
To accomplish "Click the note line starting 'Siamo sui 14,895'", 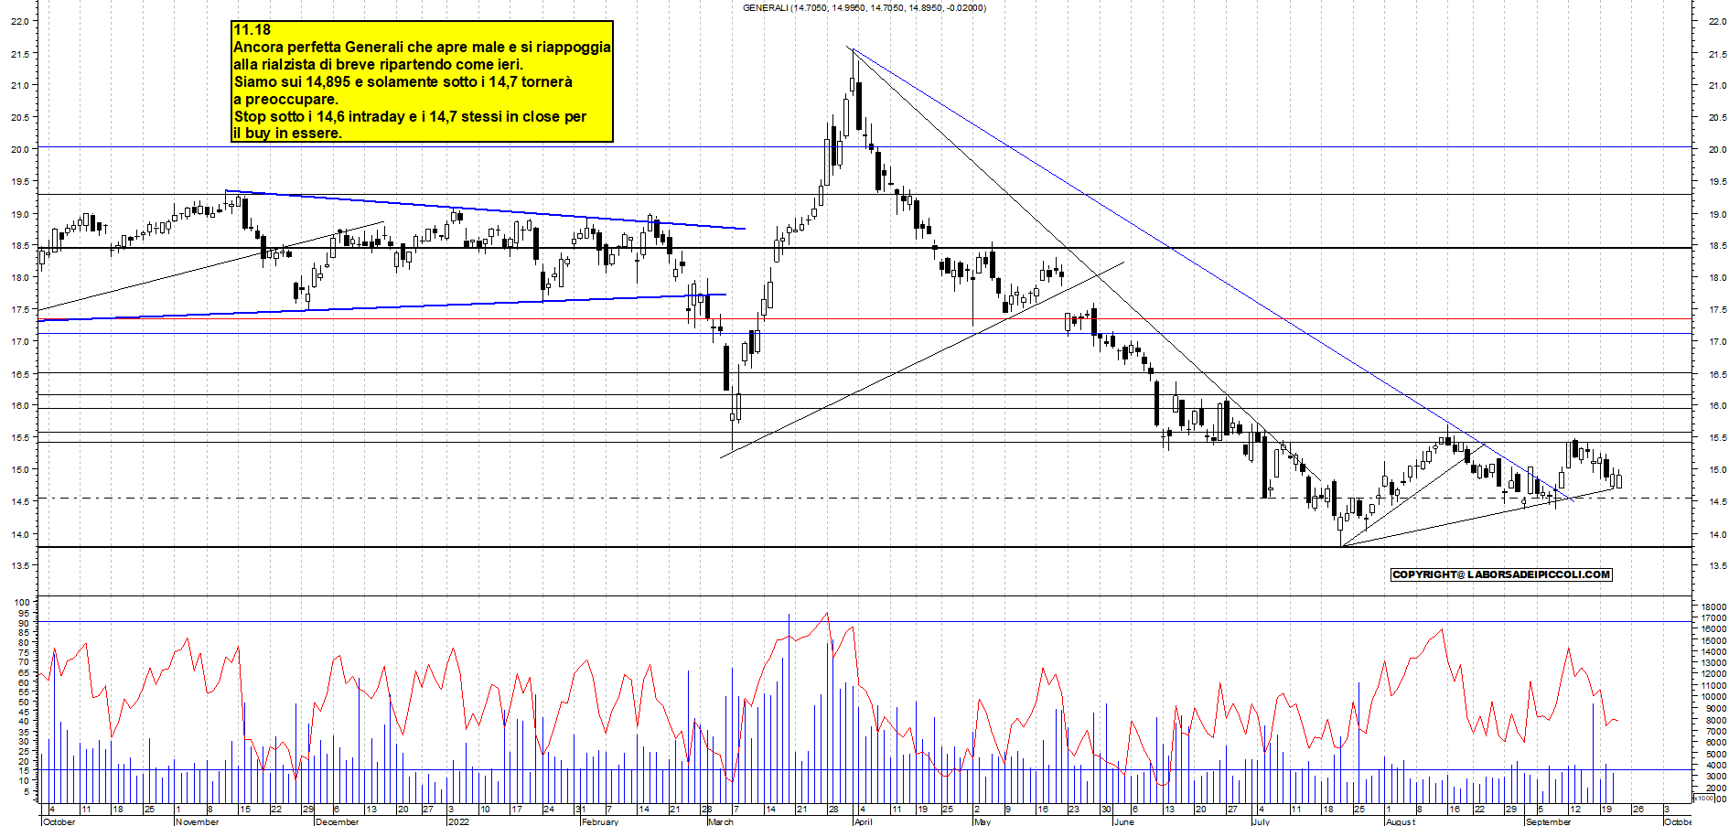I will pos(403,81).
